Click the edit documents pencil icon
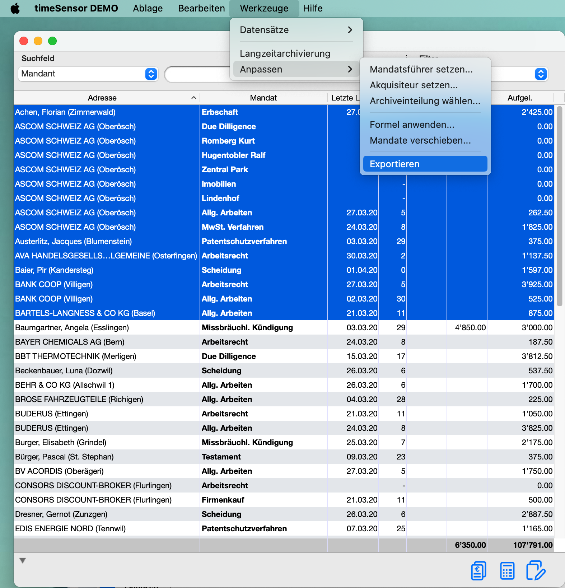The width and height of the screenshot is (565, 588). [x=536, y=570]
